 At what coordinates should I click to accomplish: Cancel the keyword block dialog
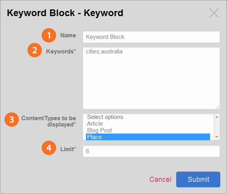[160, 179]
